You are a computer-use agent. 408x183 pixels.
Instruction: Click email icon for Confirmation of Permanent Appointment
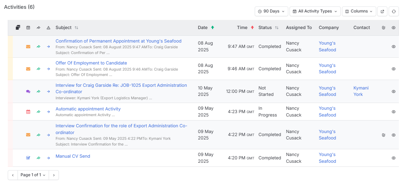[28, 47]
